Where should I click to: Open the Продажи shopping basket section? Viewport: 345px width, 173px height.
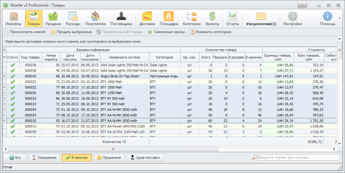[x=53, y=18]
